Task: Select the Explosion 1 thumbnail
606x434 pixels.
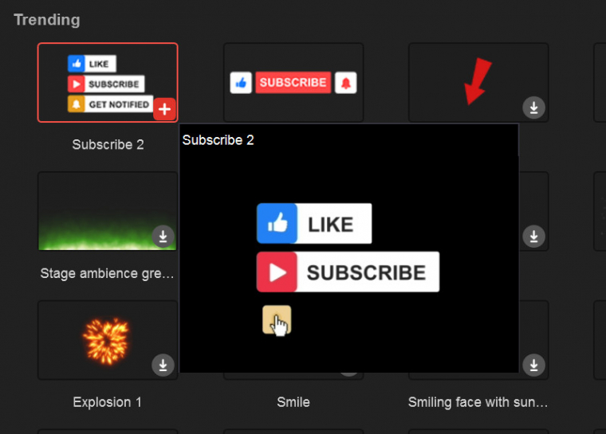Action: (108, 340)
